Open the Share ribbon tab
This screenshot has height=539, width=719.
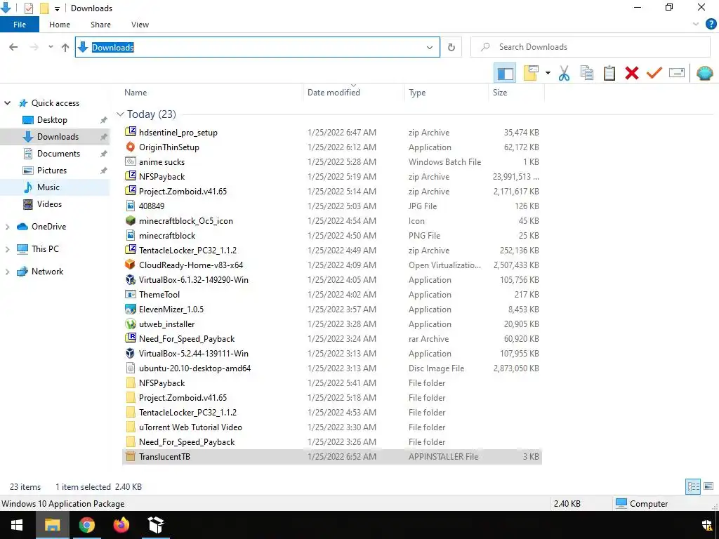click(x=100, y=25)
